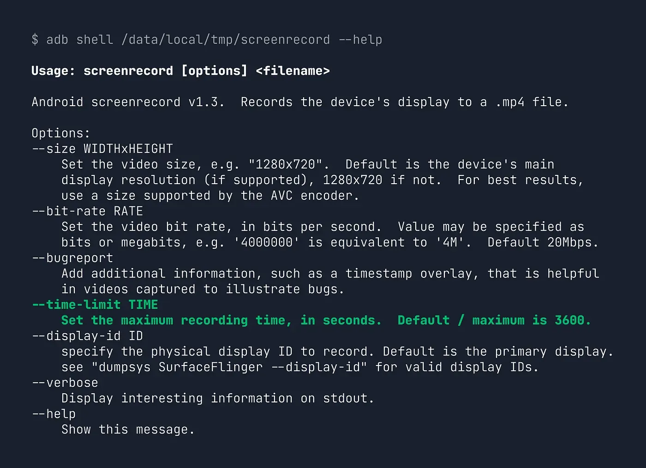
Task: Click the Default 20Mbps text
Action: [x=543, y=242]
